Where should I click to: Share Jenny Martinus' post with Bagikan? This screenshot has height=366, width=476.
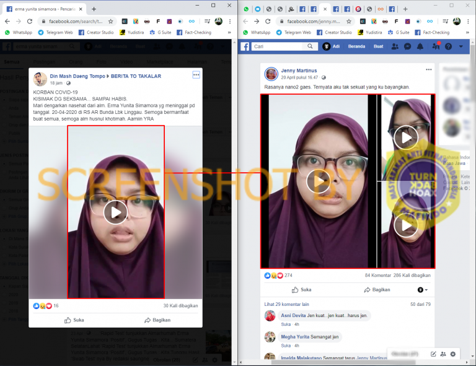coord(377,290)
